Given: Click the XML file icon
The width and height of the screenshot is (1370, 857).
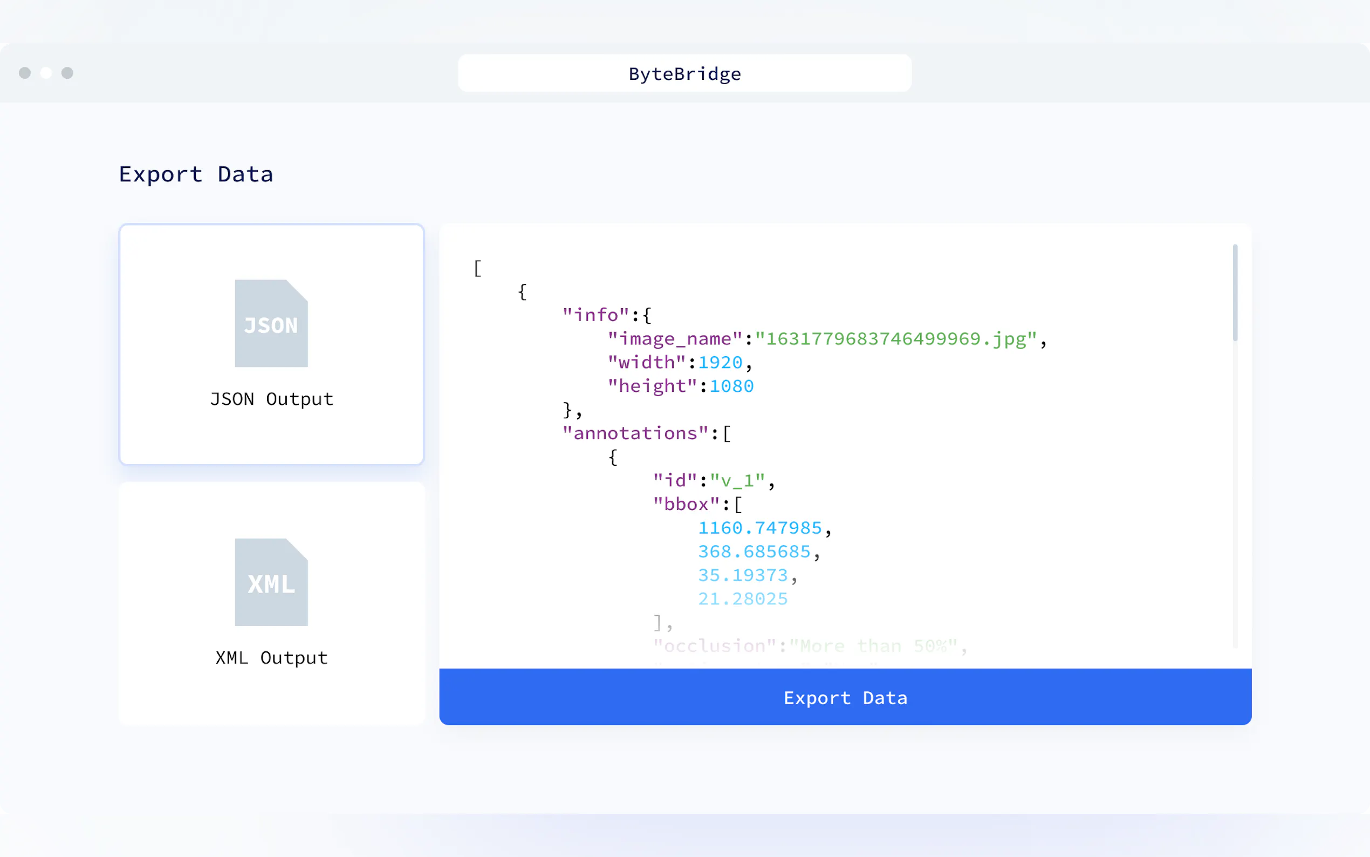Looking at the screenshot, I should pos(271,582).
